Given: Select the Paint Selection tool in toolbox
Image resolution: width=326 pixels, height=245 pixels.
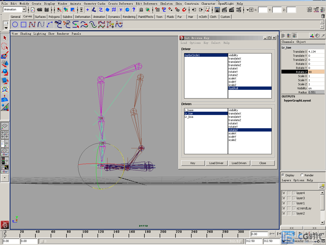Looking at the screenshot, I should [5, 55].
